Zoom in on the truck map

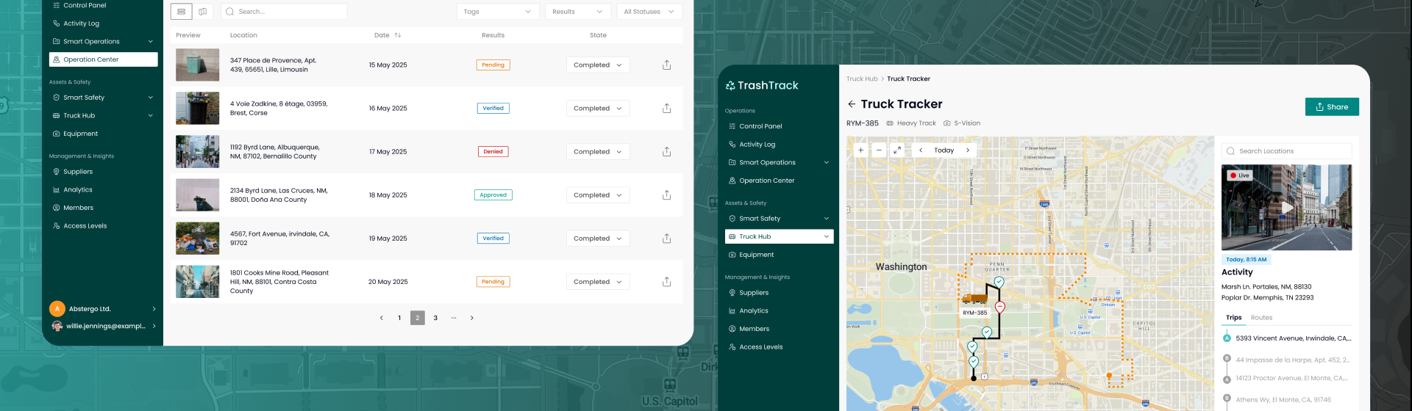tap(860, 150)
